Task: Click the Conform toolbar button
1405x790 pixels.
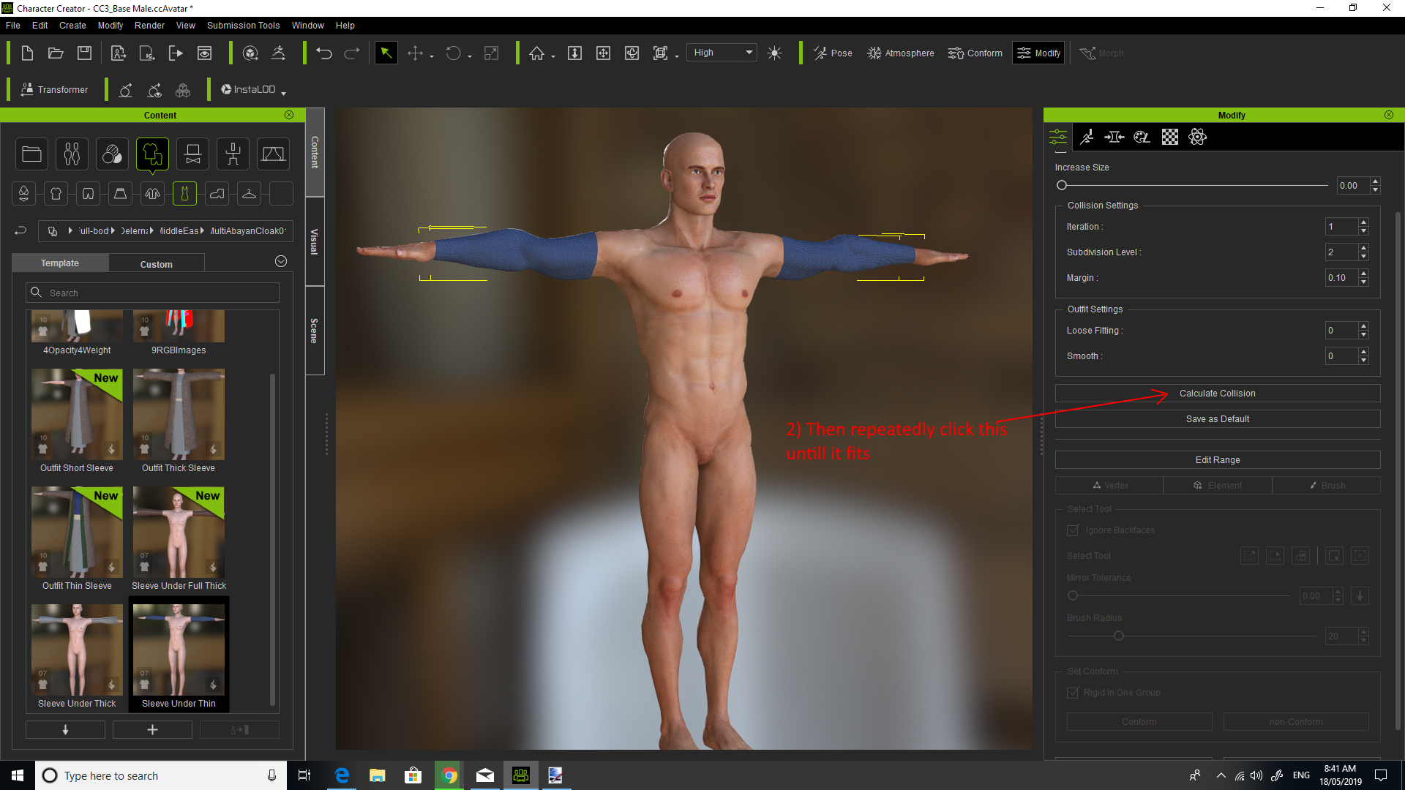Action: (x=975, y=53)
